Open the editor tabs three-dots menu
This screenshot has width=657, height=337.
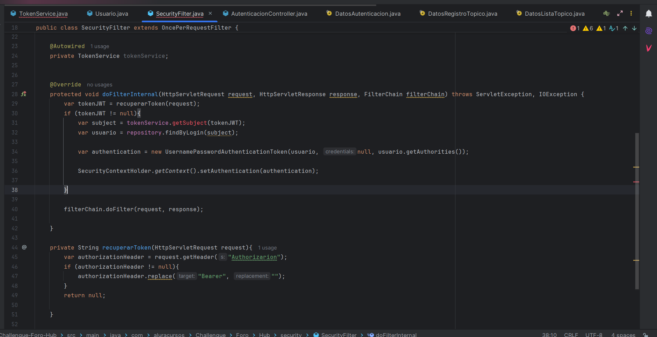click(631, 13)
